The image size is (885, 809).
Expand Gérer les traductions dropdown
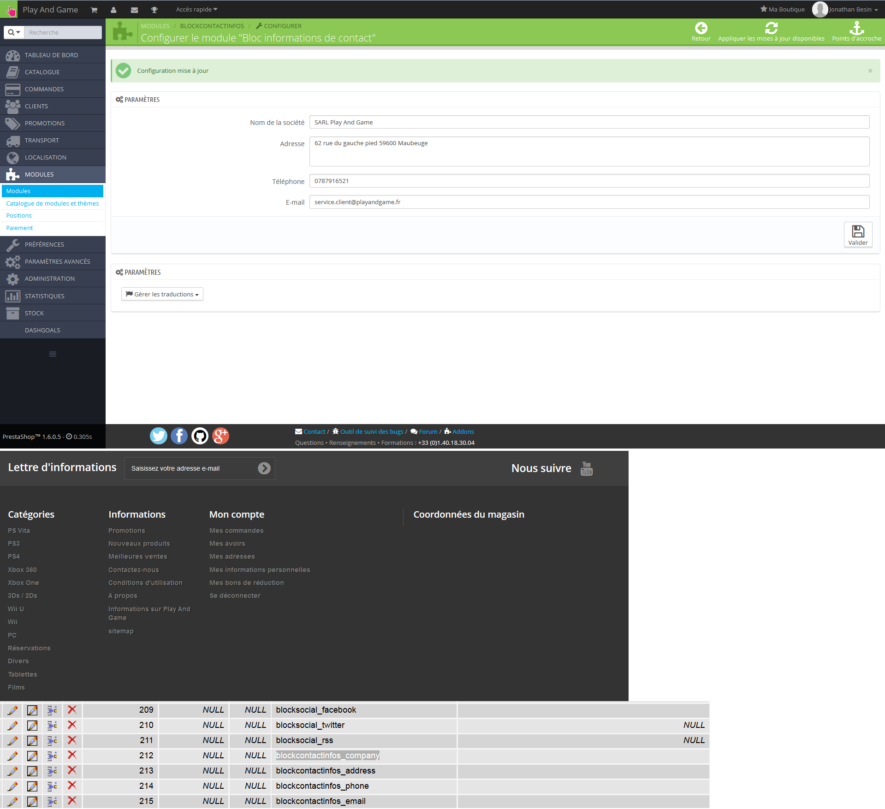162,294
